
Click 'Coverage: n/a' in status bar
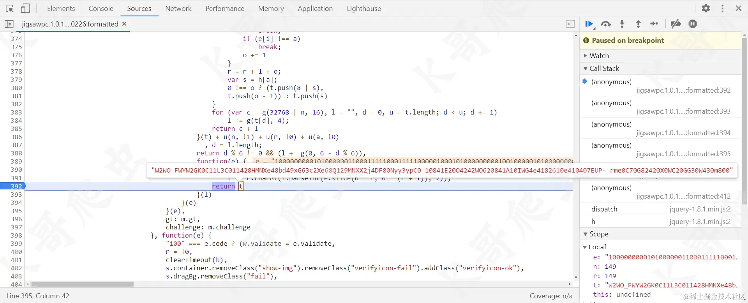(551, 296)
